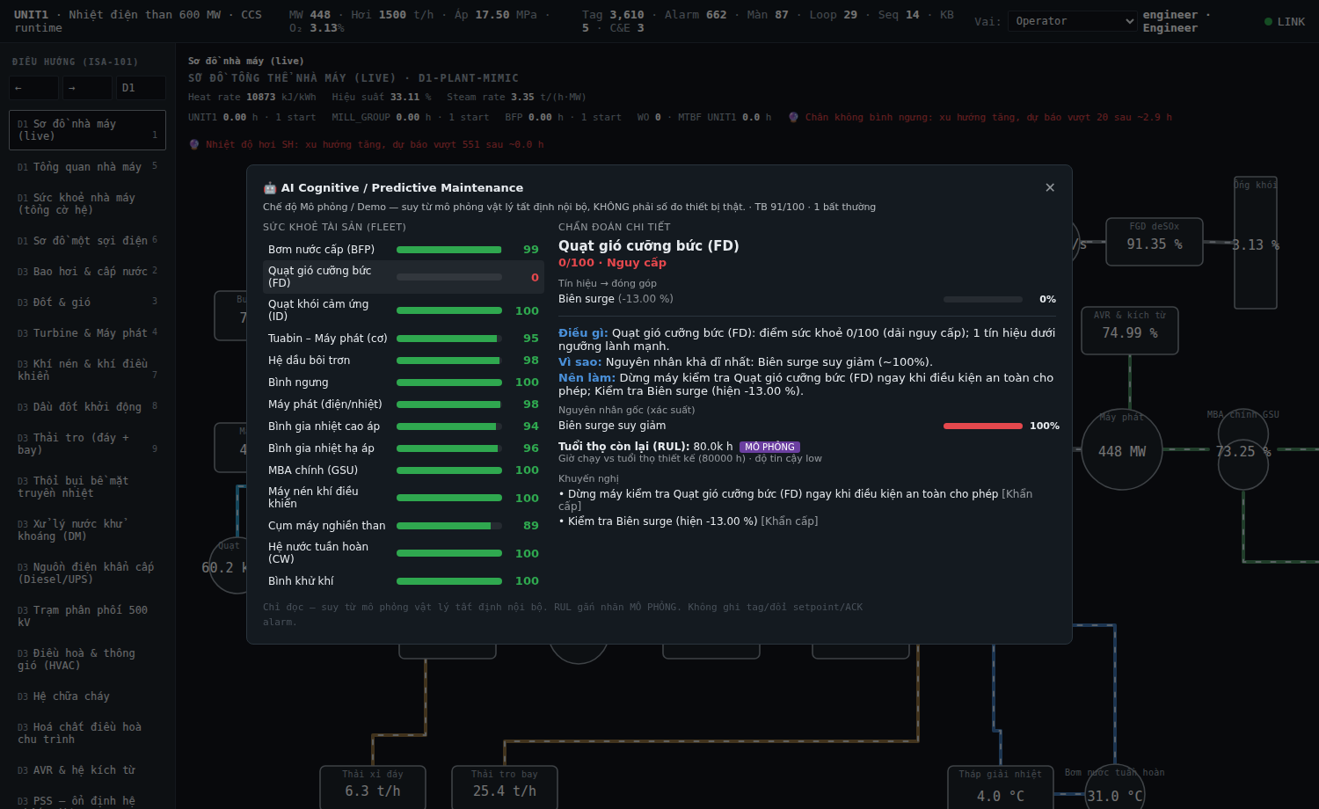Select Cụm máy nghiền than asset row
Image resolution: width=1319 pixels, height=809 pixels.
404,526
